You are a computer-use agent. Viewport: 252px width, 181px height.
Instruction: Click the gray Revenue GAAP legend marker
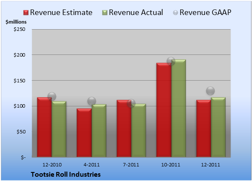(176, 13)
